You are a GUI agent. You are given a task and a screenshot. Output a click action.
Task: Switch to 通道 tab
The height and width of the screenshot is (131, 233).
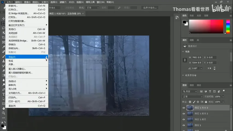pyautogui.click(x=191, y=85)
